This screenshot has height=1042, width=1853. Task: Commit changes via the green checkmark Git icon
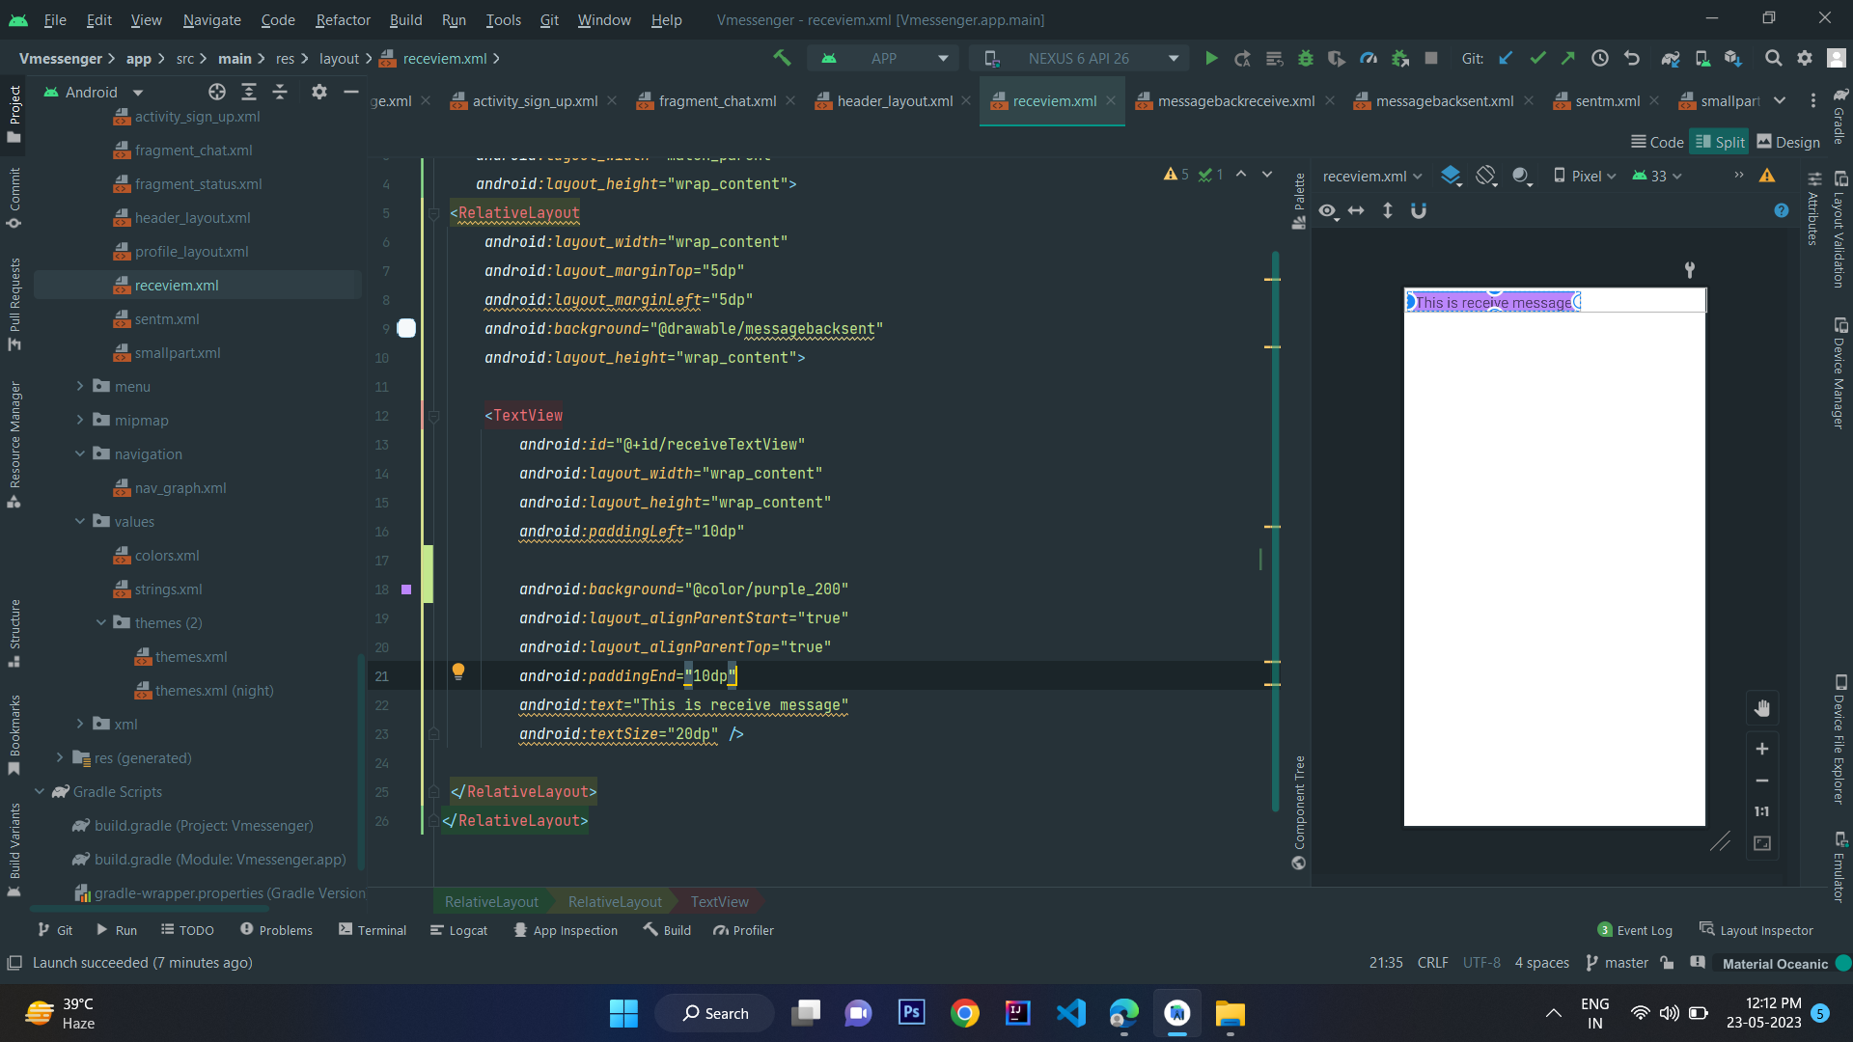pos(1537,58)
